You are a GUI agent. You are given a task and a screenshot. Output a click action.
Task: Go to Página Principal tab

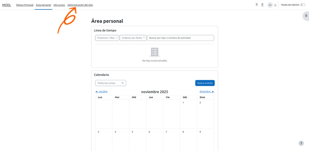pyautogui.click(x=24, y=5)
